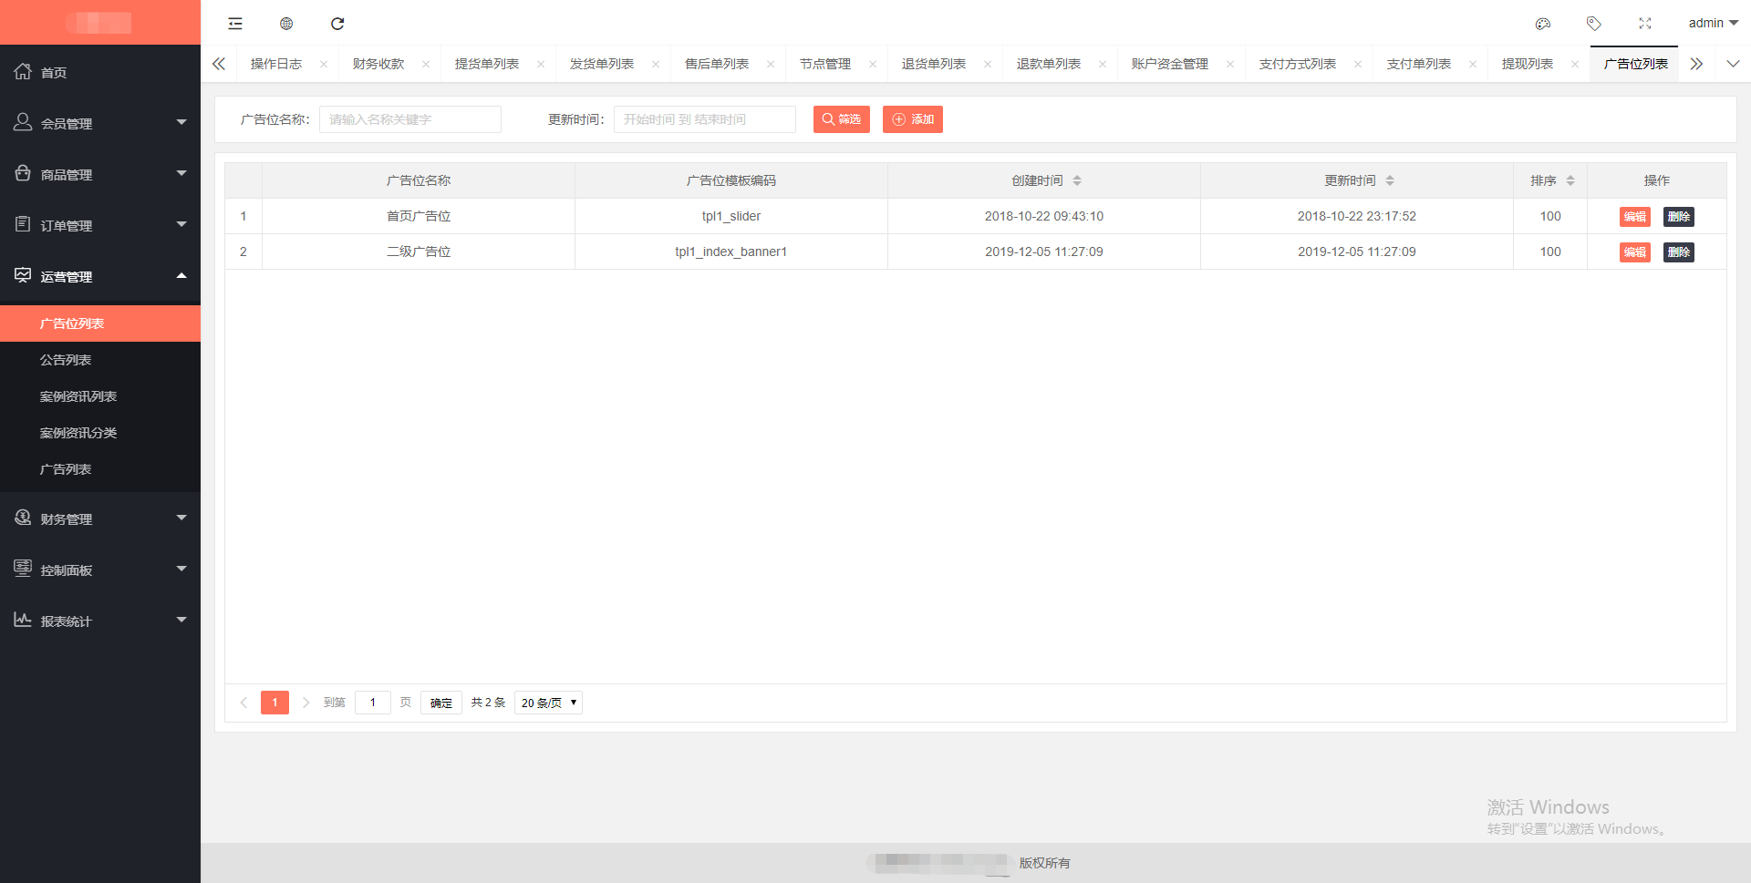Edit the 二级广告位 row
This screenshot has width=1751, height=883.
1635,252
